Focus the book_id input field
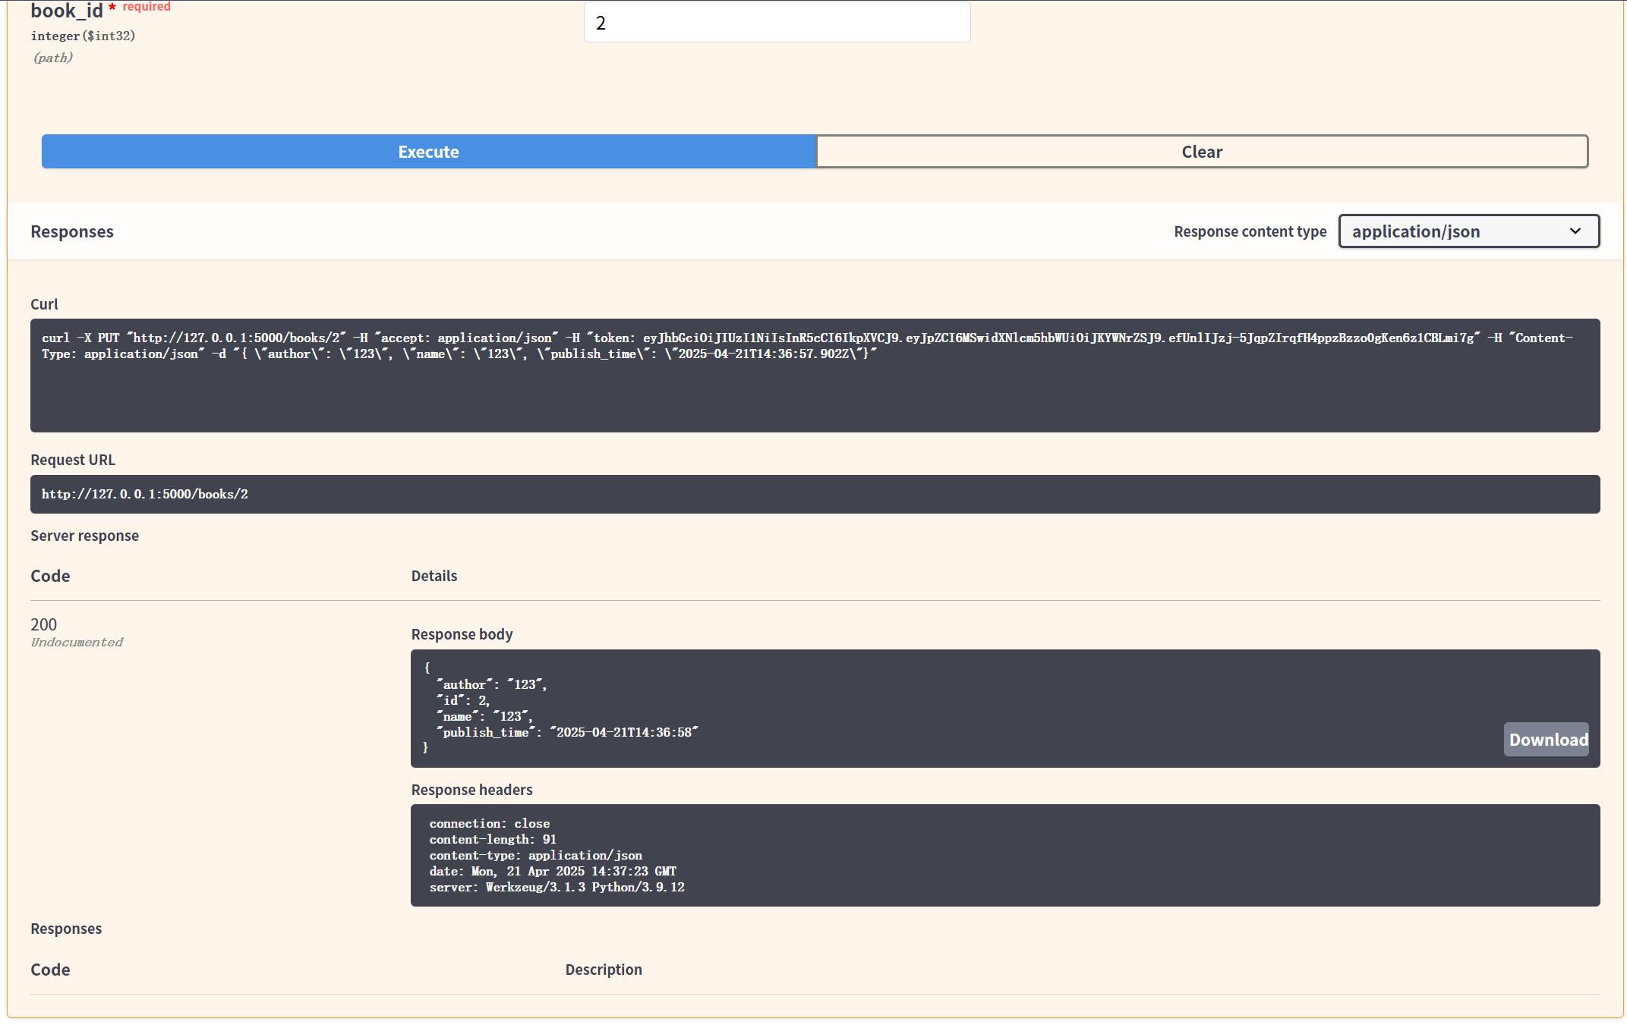 click(777, 23)
